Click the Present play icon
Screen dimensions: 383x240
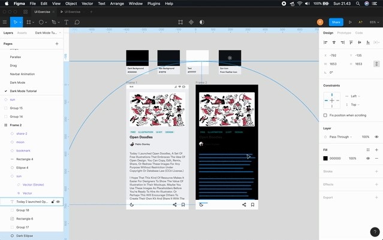pyautogui.click(x=350, y=22)
